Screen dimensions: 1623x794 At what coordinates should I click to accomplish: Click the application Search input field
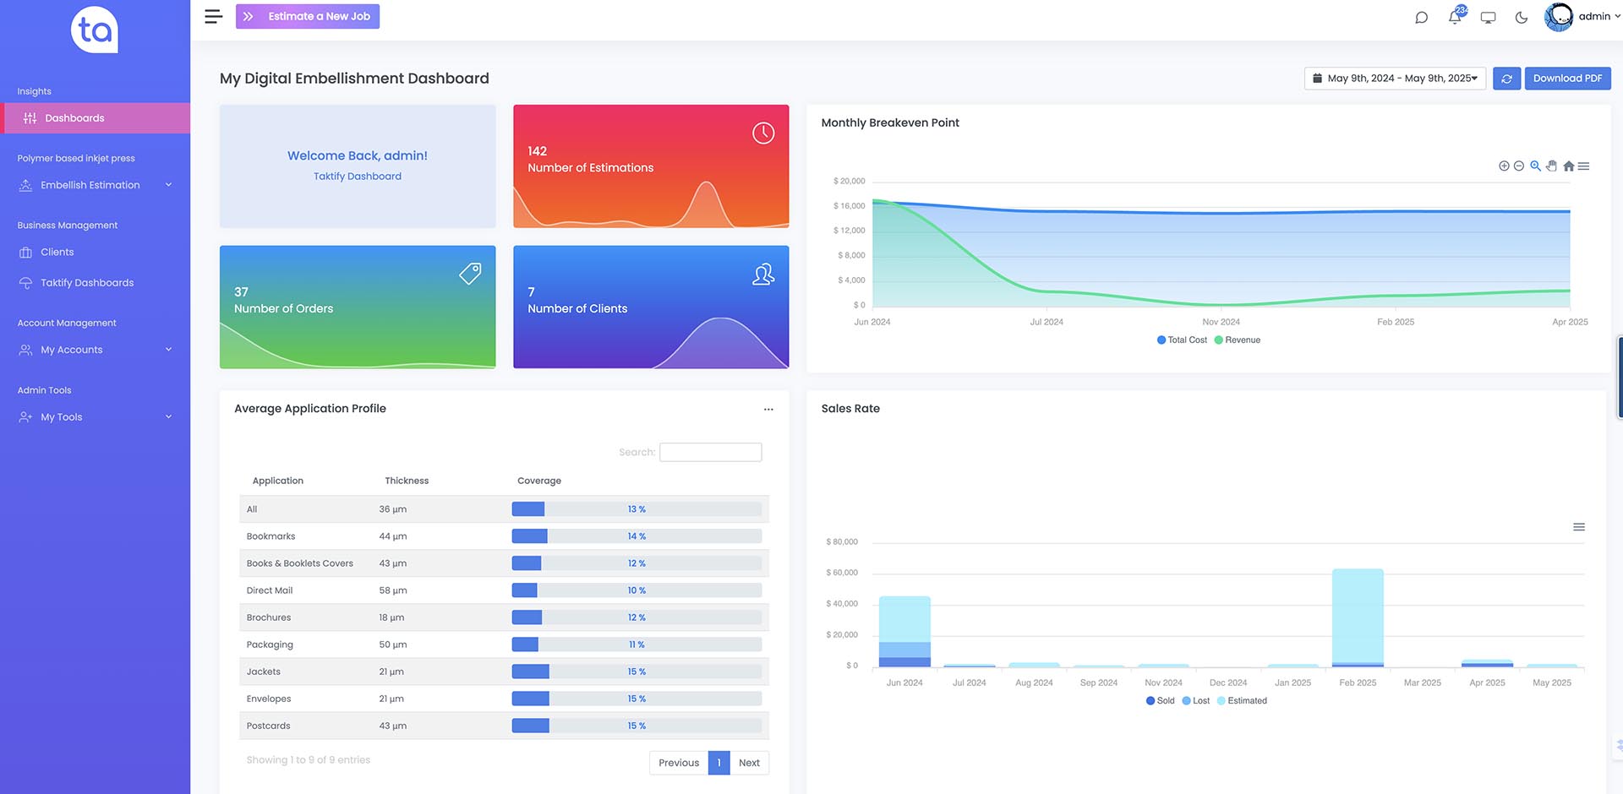710,452
